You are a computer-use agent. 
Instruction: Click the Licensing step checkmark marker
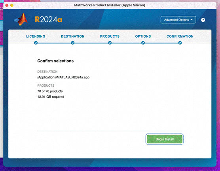(x=36, y=43)
